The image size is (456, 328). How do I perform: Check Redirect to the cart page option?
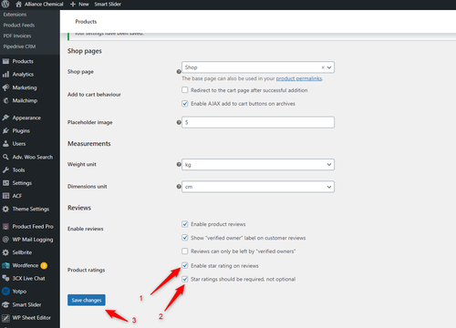pyautogui.click(x=185, y=90)
